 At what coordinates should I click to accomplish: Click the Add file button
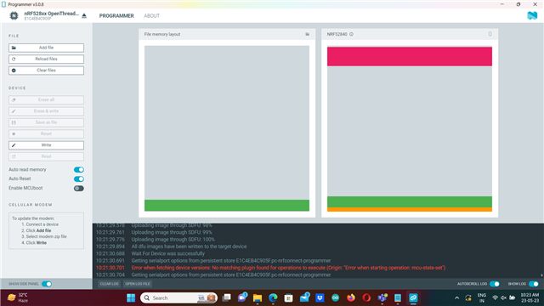pos(46,48)
